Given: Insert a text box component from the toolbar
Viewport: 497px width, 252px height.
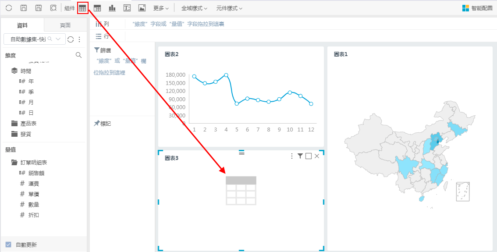Looking at the screenshot, I should point(127,8).
